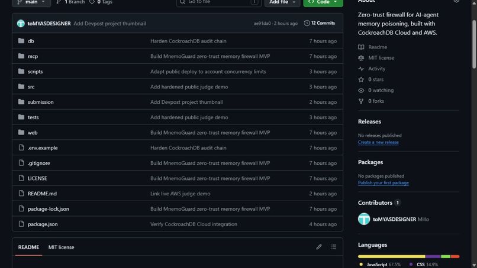Open the mcp folder icon
477x268 pixels.
point(21,56)
